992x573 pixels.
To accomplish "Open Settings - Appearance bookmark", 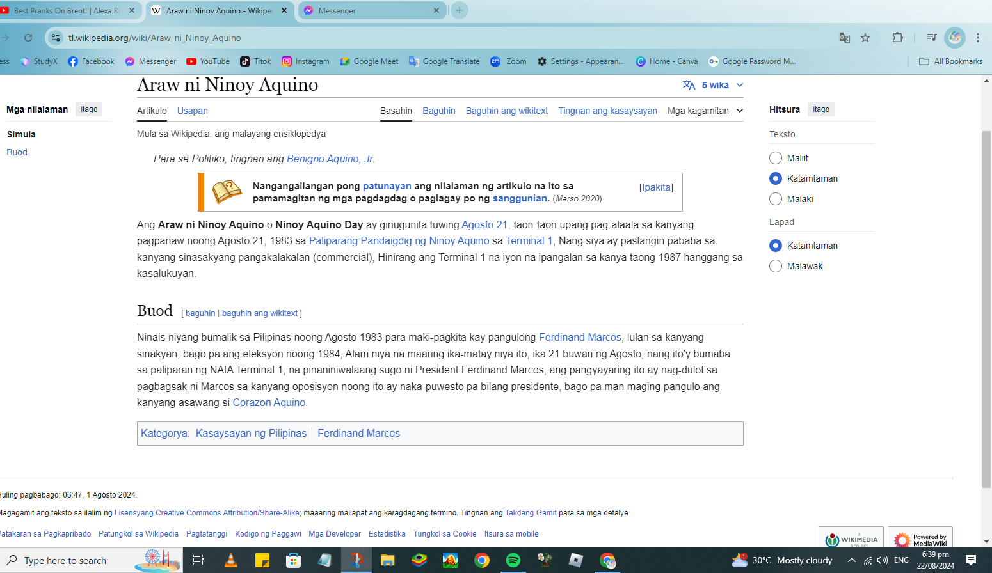I will [580, 61].
